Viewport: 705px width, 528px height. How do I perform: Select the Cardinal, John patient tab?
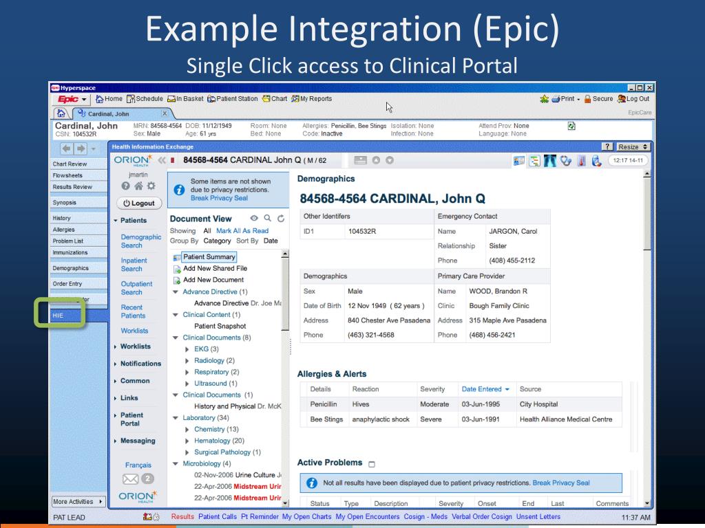[108, 114]
